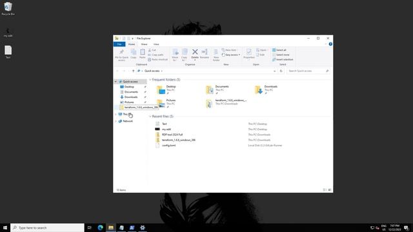The height and width of the screenshot is (232, 413).
Task: Select Network in the navigation pane
Action: 128,121
